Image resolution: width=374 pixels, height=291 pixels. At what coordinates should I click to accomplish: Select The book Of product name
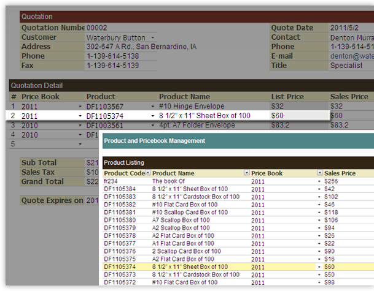(168, 181)
